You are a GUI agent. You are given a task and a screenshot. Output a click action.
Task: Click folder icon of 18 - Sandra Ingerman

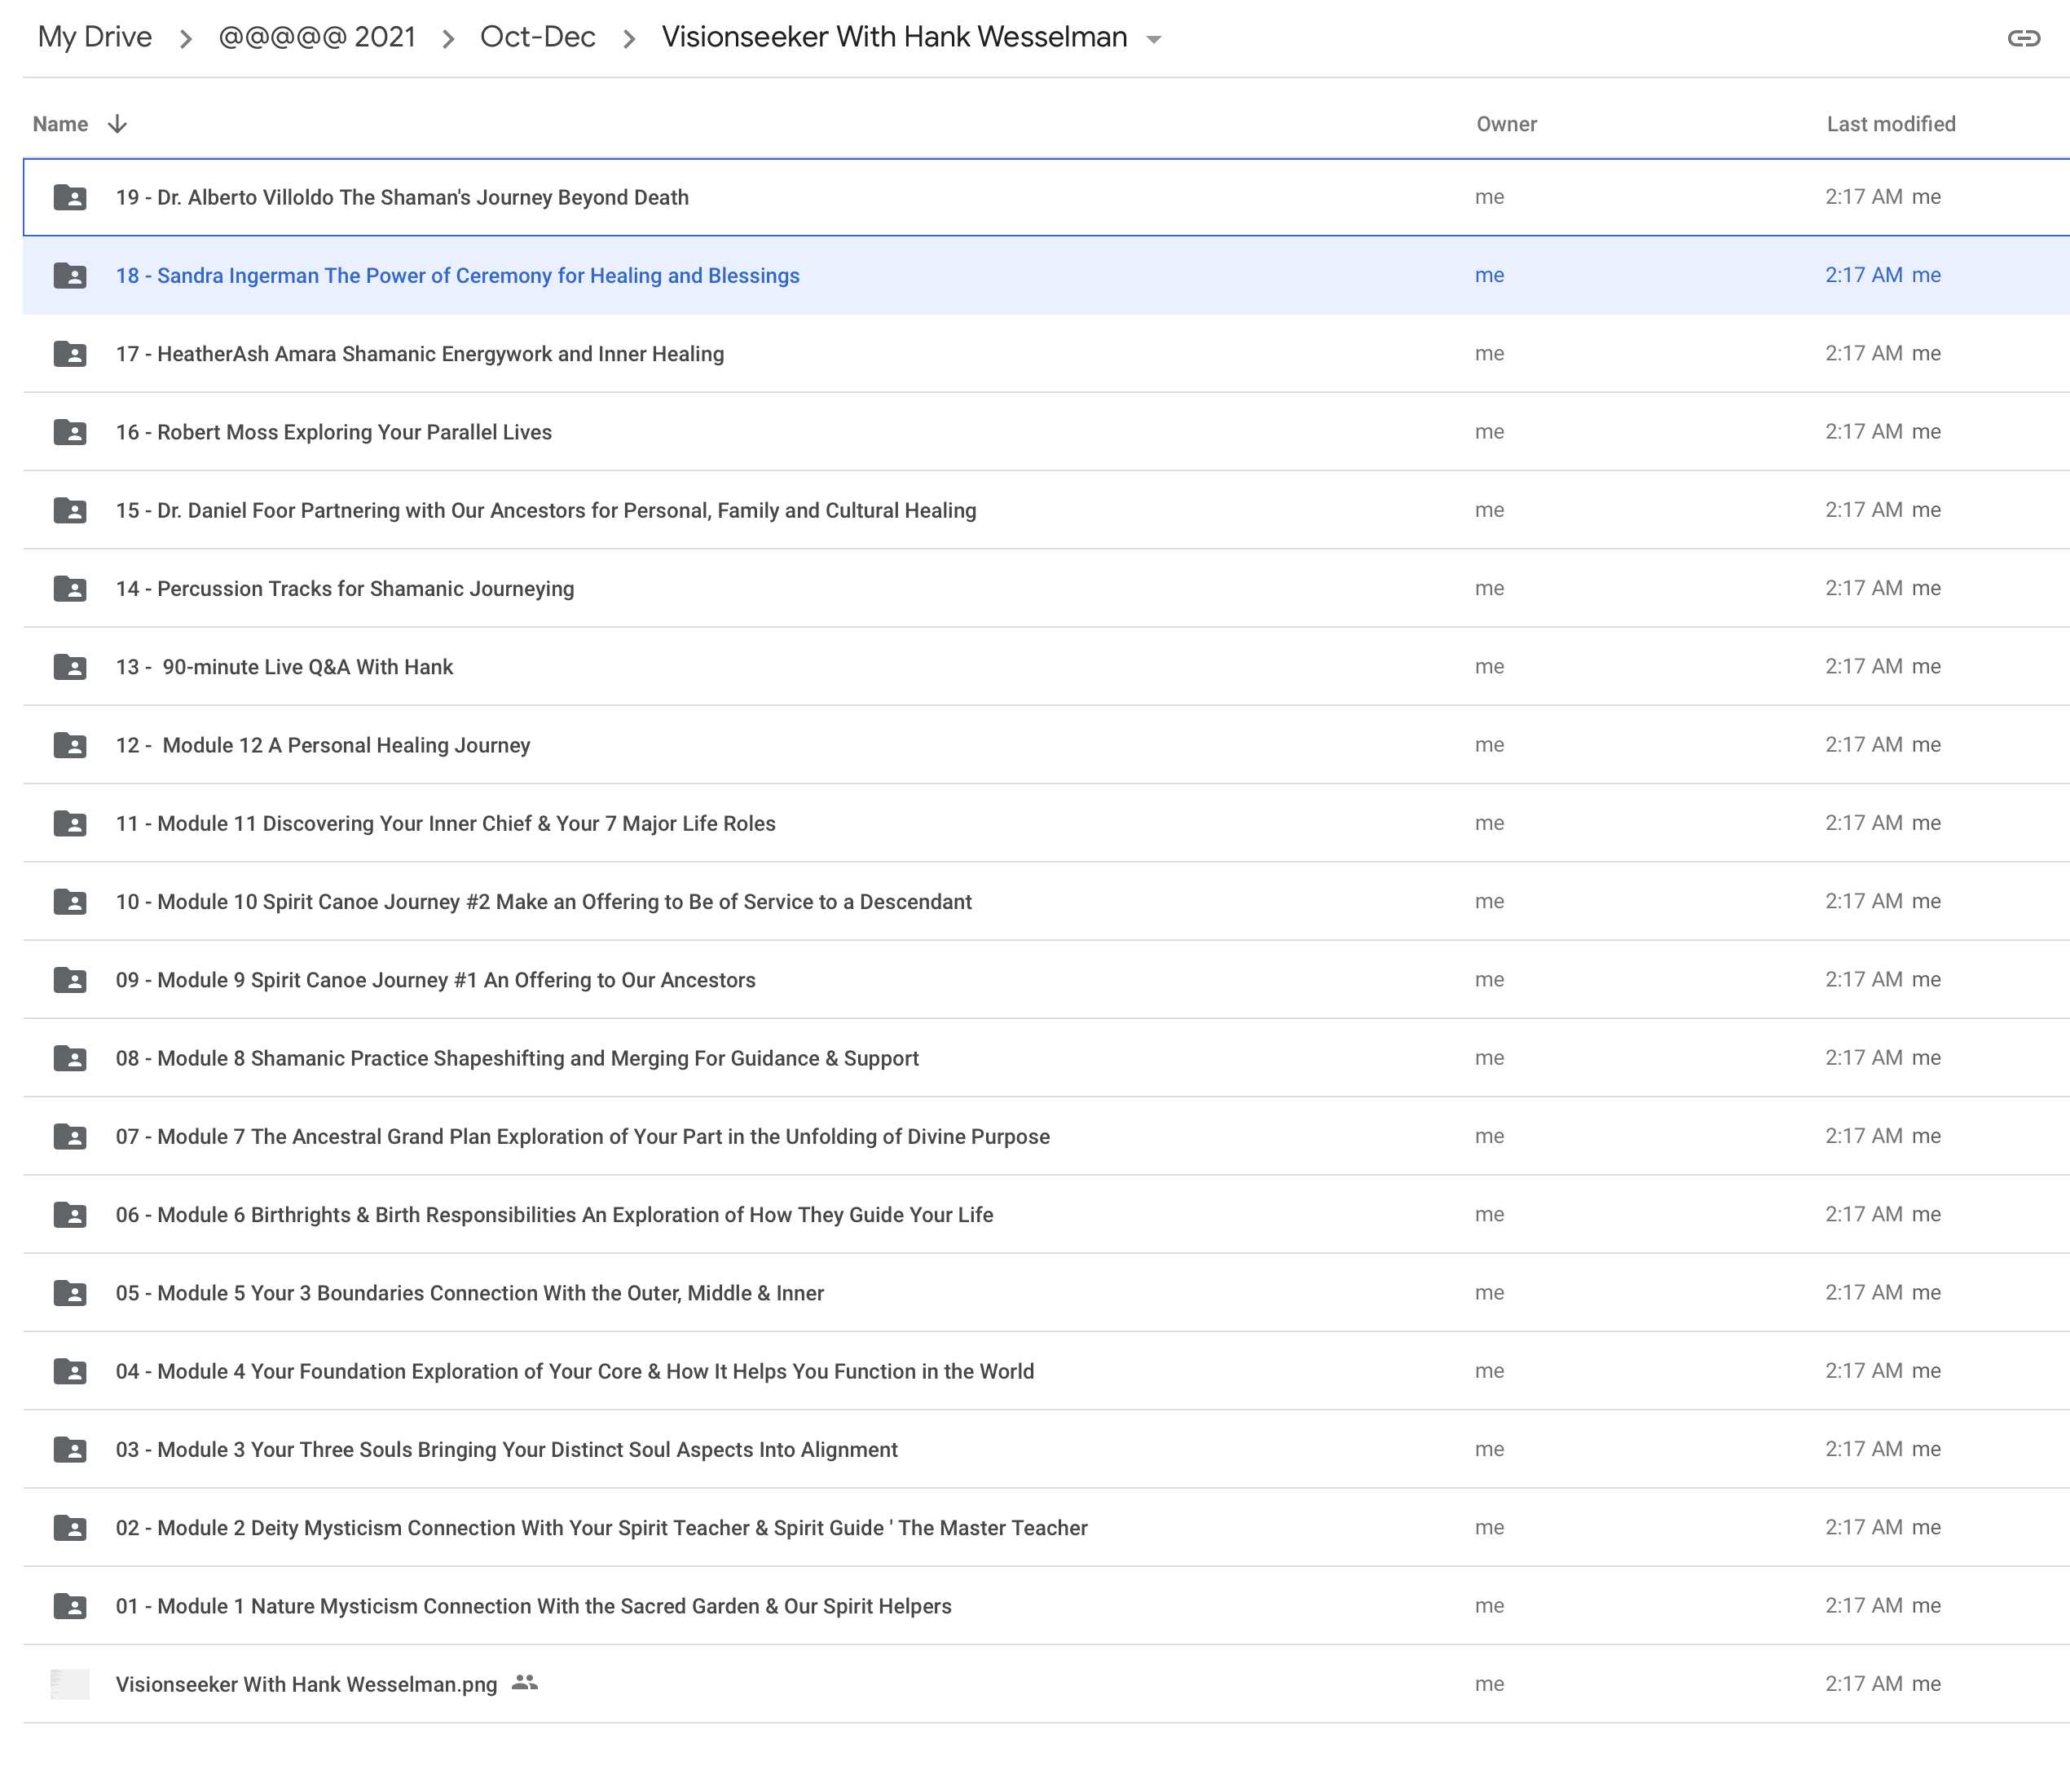[x=70, y=275]
